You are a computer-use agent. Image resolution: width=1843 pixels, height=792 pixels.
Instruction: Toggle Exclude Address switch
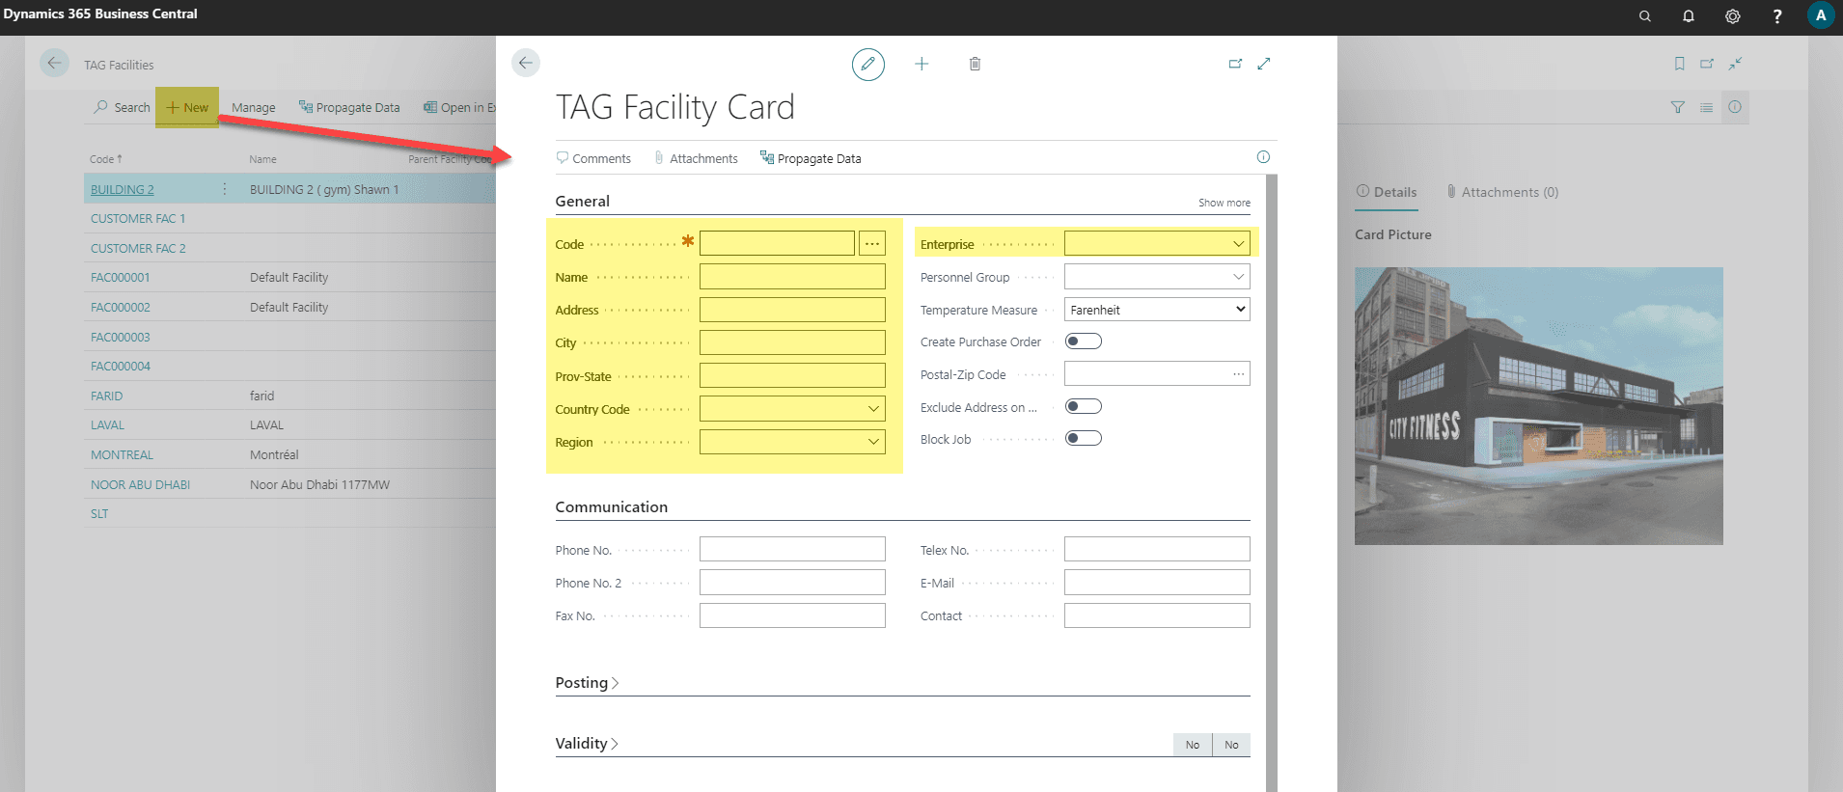coord(1083,407)
